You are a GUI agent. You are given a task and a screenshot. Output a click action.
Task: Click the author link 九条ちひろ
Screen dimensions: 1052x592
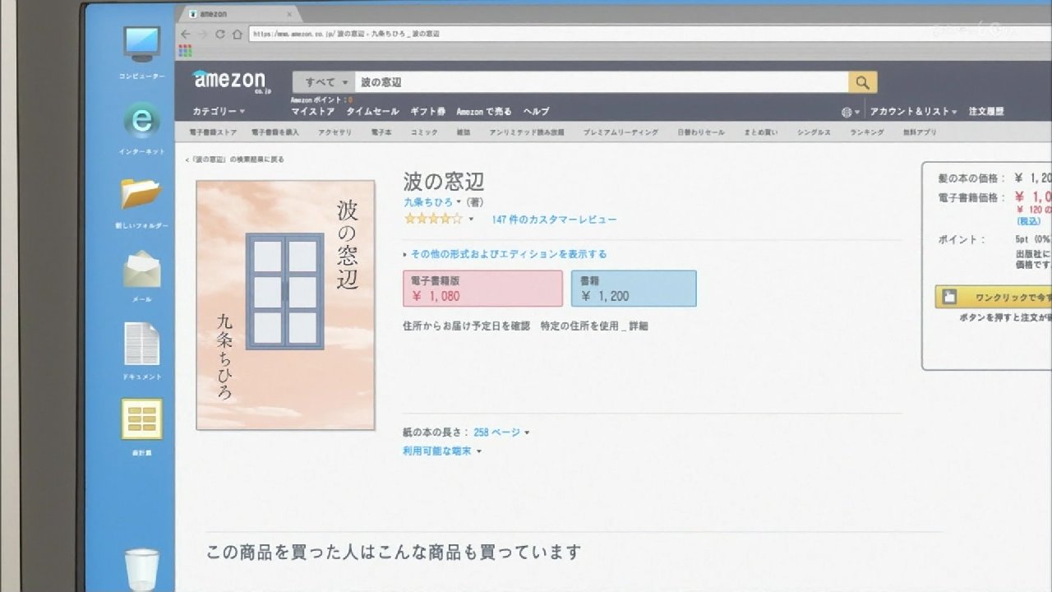[427, 202]
